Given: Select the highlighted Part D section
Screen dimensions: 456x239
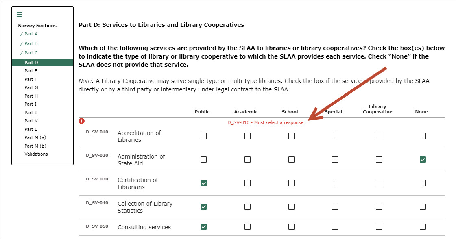Looking at the screenshot, I should pos(31,63).
